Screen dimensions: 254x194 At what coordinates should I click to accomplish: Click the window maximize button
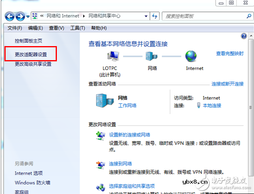tap(231, 3)
